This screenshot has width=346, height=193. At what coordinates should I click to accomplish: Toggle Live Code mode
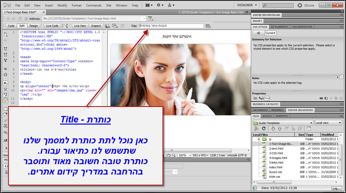pyautogui.click(x=52, y=26)
